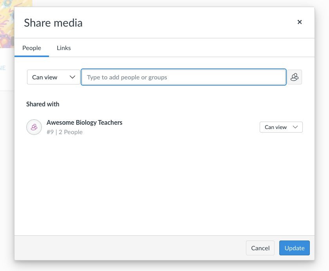This screenshot has height=271, width=329.
Task: Click the Shared with heading
Action: pos(43,104)
